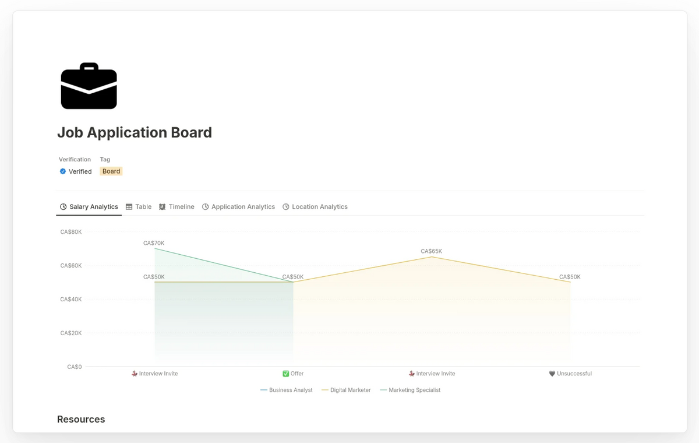Open the Application Analytics tab
This screenshot has width=699, height=443.
click(x=238, y=207)
